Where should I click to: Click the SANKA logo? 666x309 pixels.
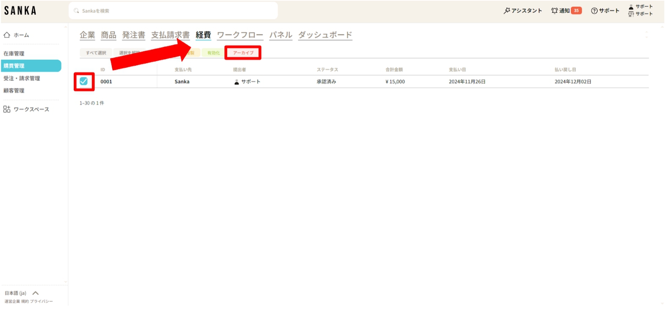[x=20, y=11]
